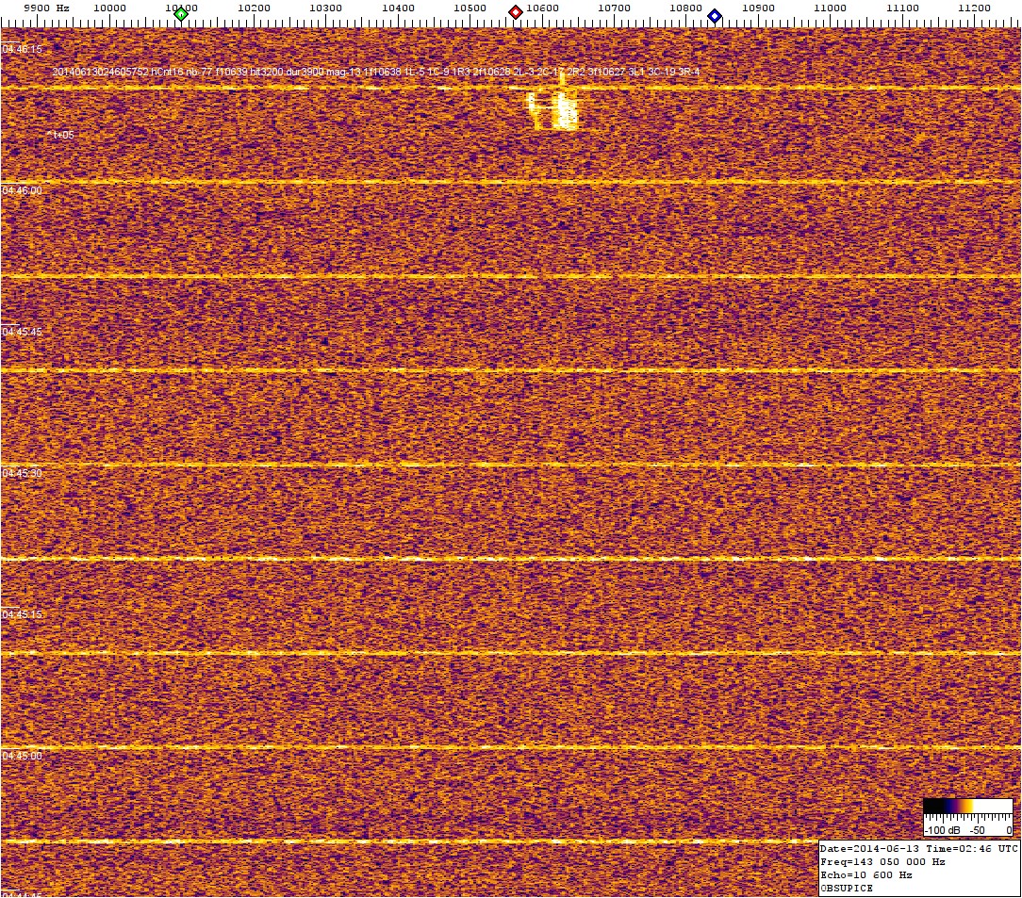
Task: Click the 10300 Hz tick label
Action: (x=325, y=8)
